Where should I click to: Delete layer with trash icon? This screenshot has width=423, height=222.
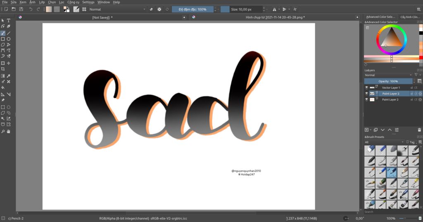coord(419,130)
